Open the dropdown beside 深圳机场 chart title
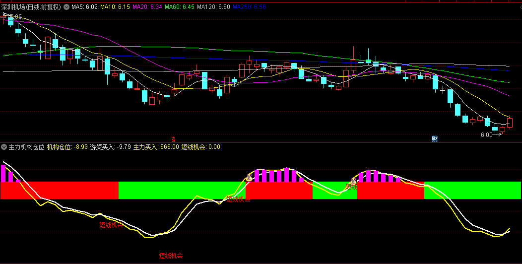522x264 pixels. point(66,7)
